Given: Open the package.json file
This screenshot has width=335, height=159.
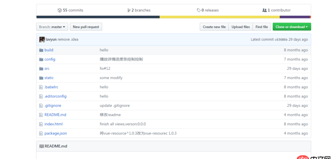Looking at the screenshot, I should point(56,133).
